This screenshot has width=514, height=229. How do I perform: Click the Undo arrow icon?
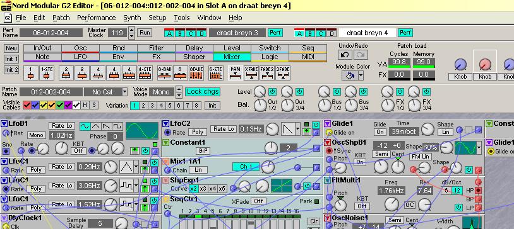(x=345, y=55)
